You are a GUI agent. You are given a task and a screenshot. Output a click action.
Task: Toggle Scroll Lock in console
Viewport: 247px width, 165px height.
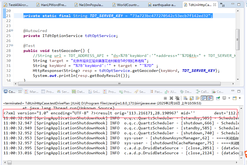[x=191, y=98]
